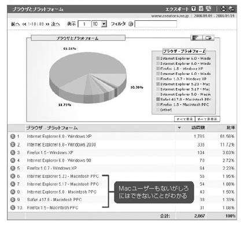The image size is (243, 226).
Task: Select Safari 417.8 - Macintosh PPC row text
Action: point(54,200)
